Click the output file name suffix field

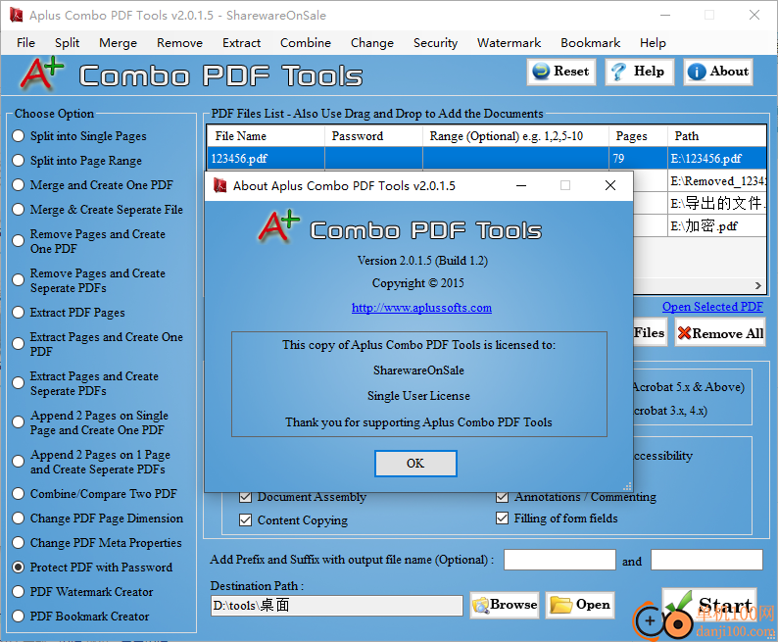706,560
